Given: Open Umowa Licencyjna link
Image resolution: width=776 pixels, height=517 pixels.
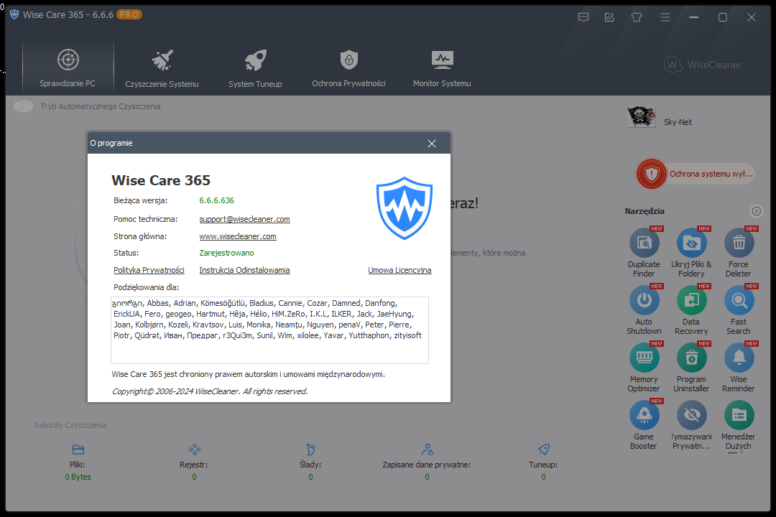Looking at the screenshot, I should pos(400,270).
